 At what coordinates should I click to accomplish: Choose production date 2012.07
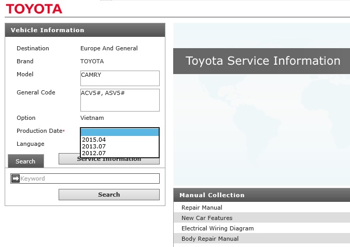pos(120,153)
